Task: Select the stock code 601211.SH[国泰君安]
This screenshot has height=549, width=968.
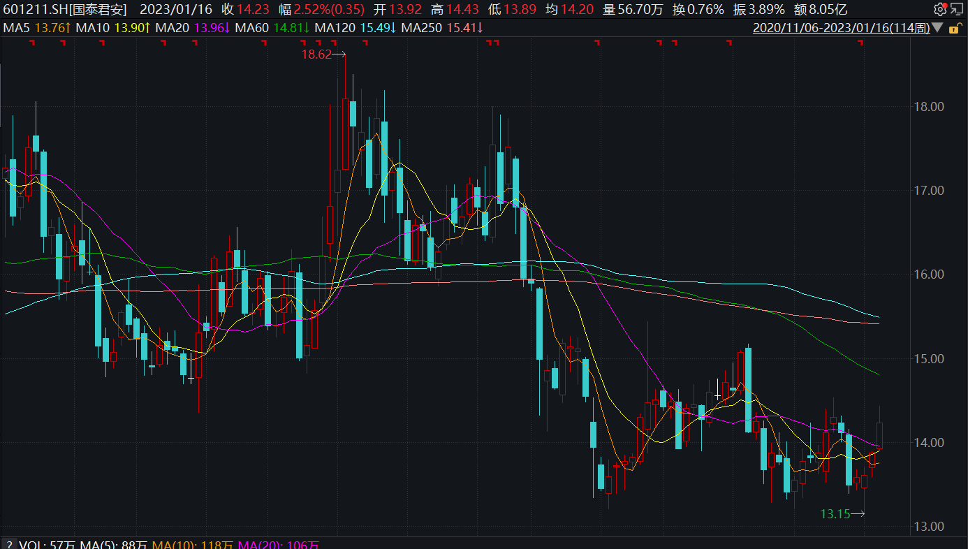Action: (x=66, y=9)
